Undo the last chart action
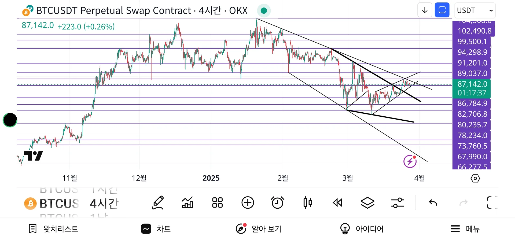 pyautogui.click(x=433, y=203)
